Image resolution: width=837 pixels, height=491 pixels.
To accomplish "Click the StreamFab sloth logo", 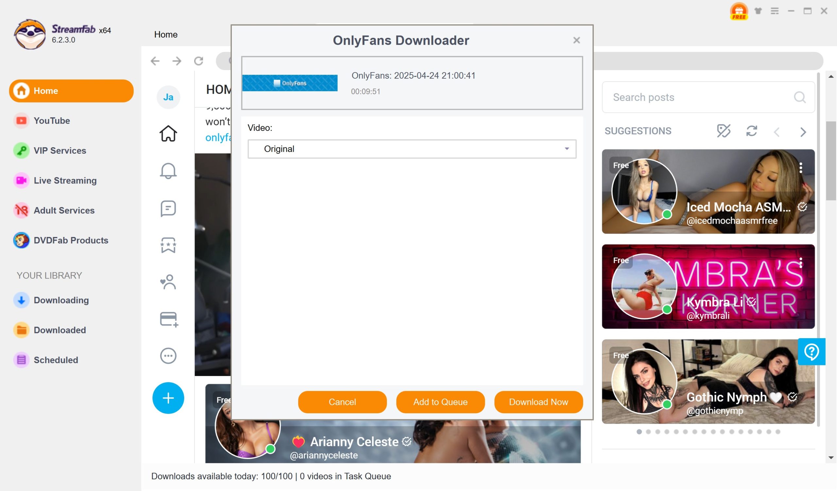I will [x=30, y=35].
